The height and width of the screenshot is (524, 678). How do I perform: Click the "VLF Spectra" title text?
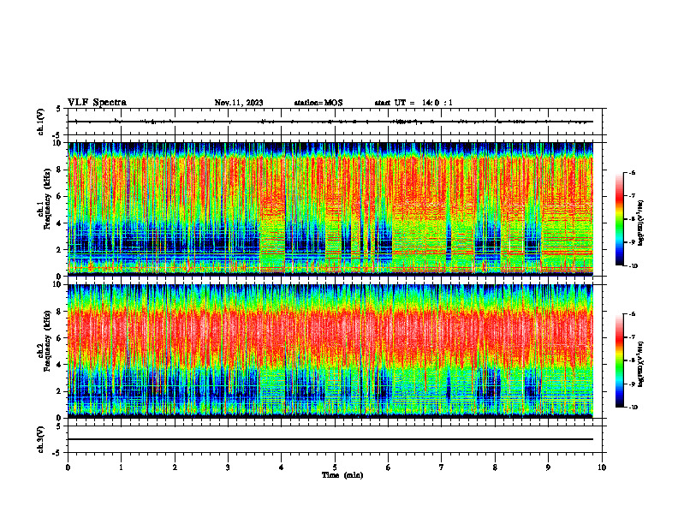pos(97,103)
